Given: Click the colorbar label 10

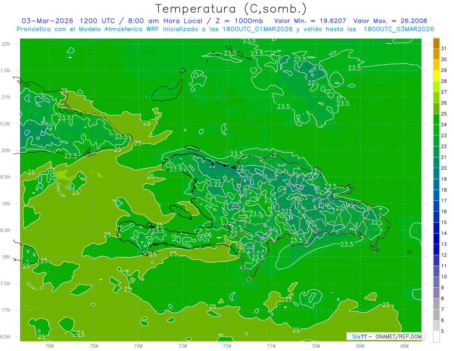Looking at the screenshot, I should (444, 277).
